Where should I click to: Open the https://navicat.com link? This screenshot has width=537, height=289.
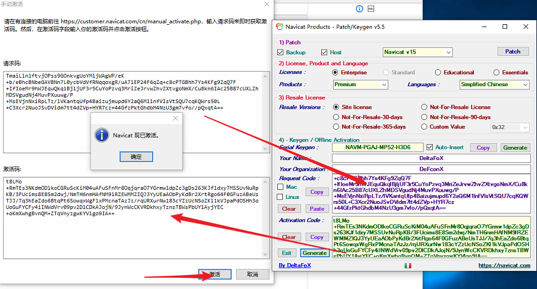(504, 265)
